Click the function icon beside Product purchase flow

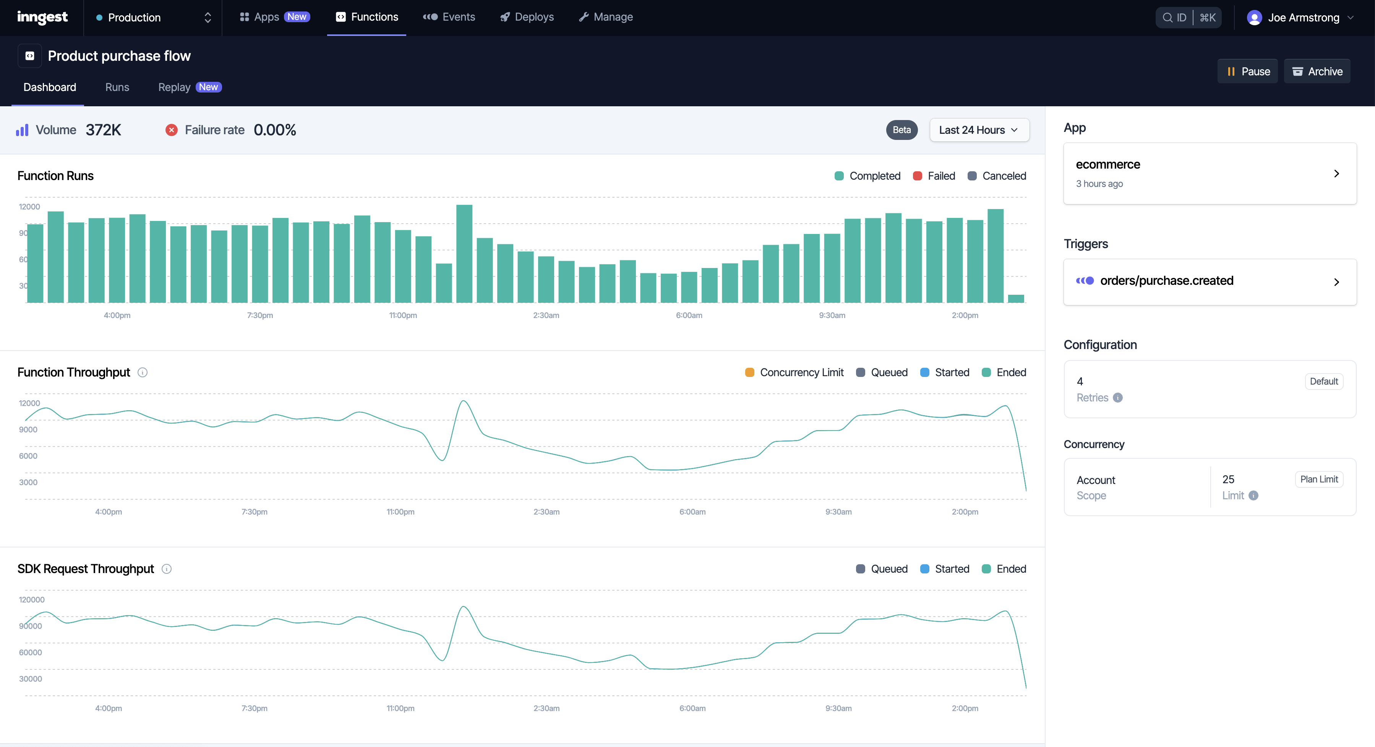pos(30,56)
